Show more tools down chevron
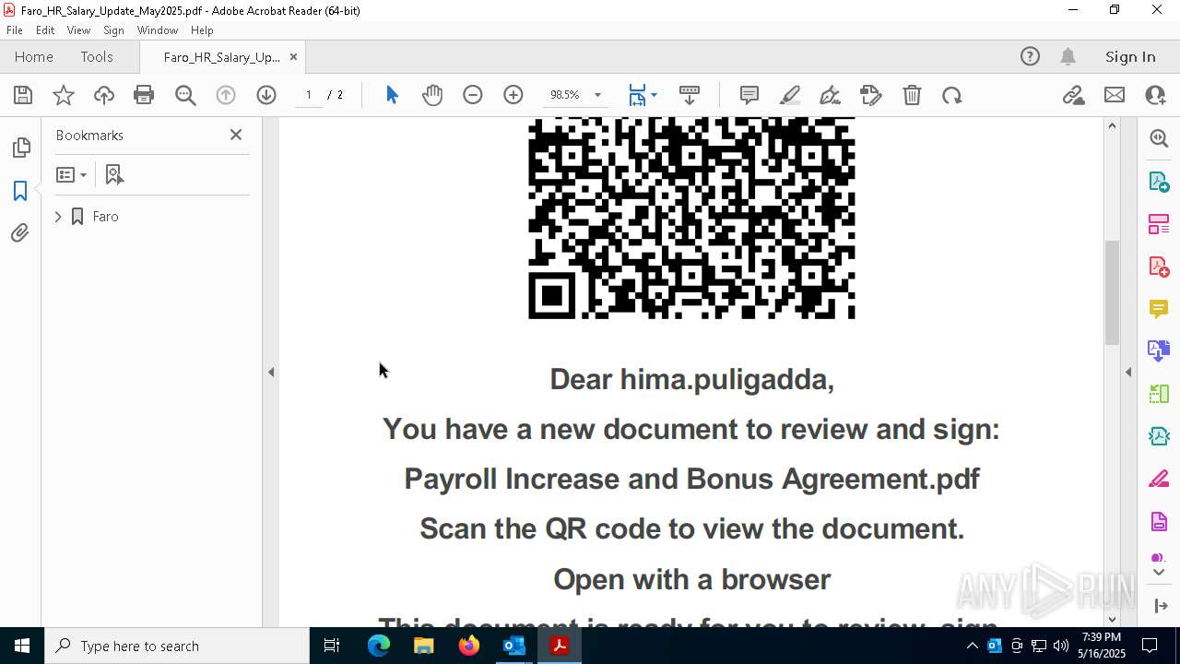Viewport: 1180px width, 664px height. 1159,572
